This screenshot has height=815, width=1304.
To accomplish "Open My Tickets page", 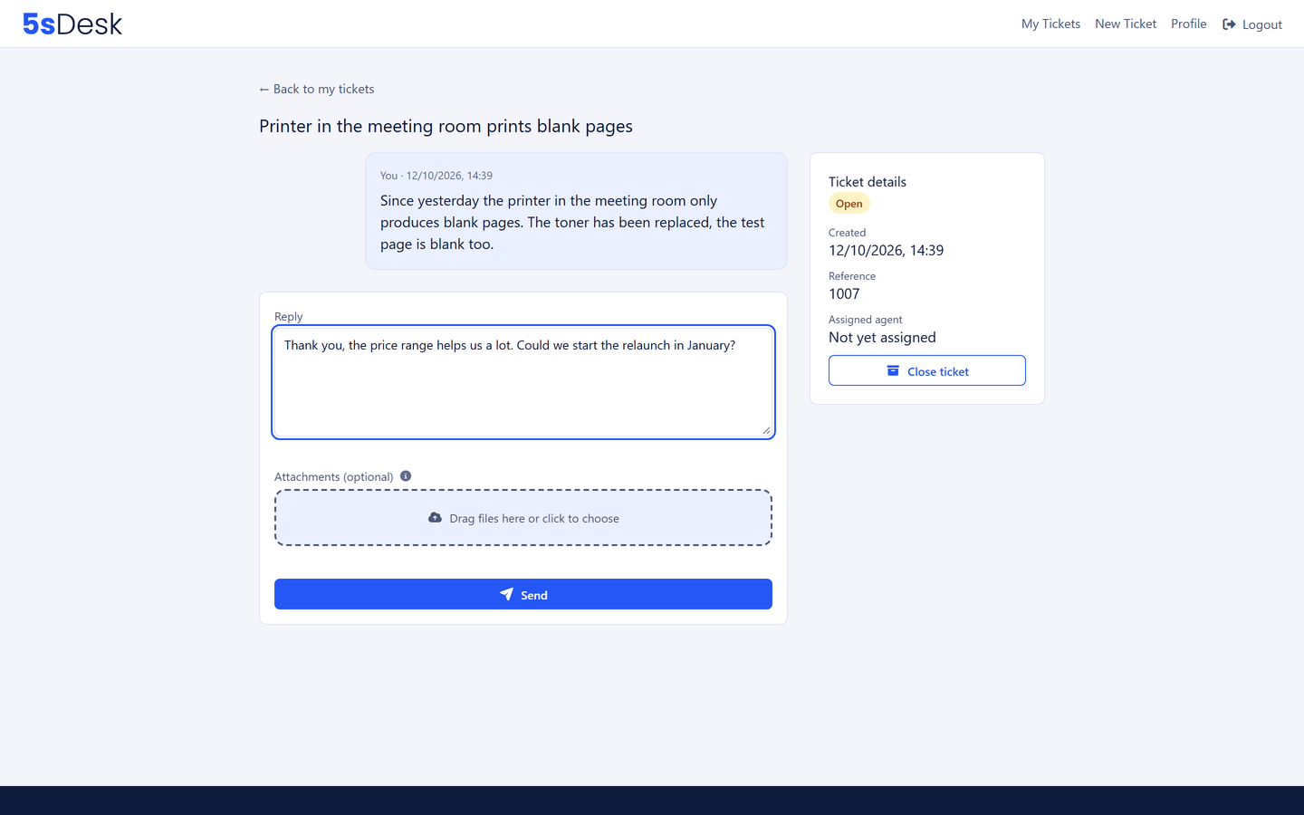I will pyautogui.click(x=1050, y=24).
